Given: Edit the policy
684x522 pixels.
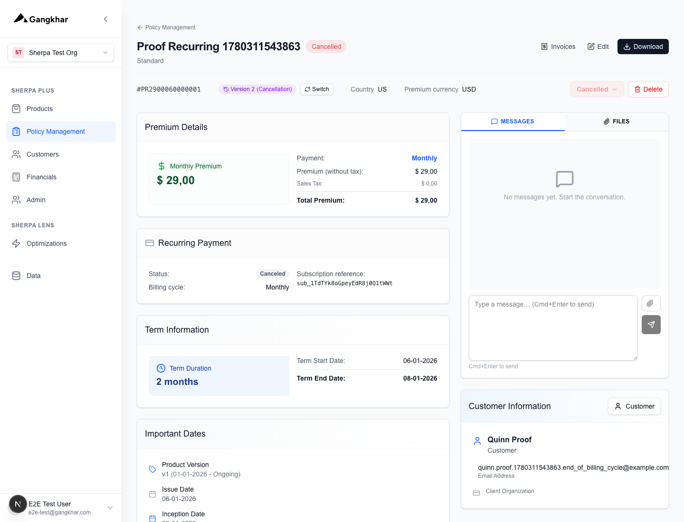Looking at the screenshot, I should 598,47.
